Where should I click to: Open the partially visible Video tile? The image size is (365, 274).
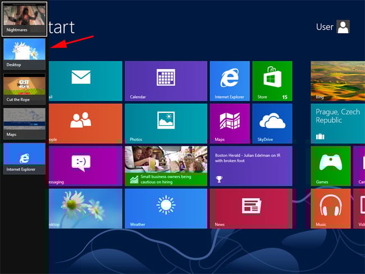click(x=359, y=208)
